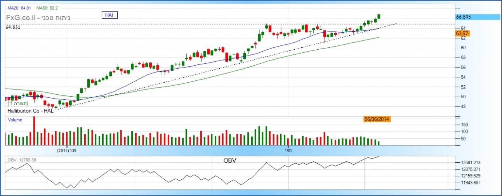Click the Halliburton Co - HAL caption
The height and width of the screenshot is (196, 502).
click(x=30, y=111)
